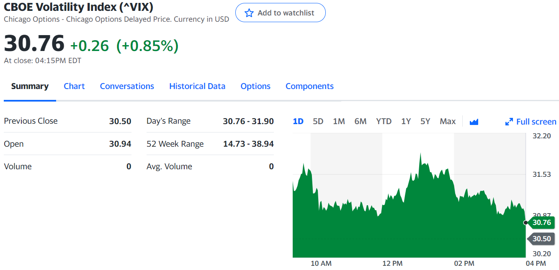
Task: Select the Max chart range
Action: (x=448, y=121)
